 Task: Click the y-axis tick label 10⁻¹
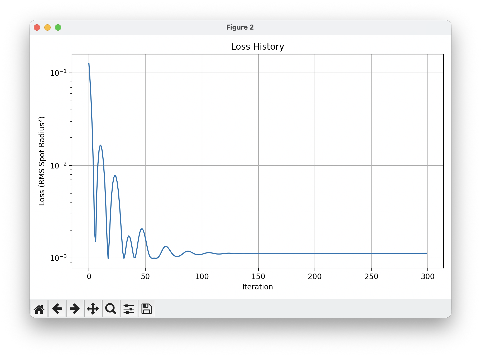point(58,73)
